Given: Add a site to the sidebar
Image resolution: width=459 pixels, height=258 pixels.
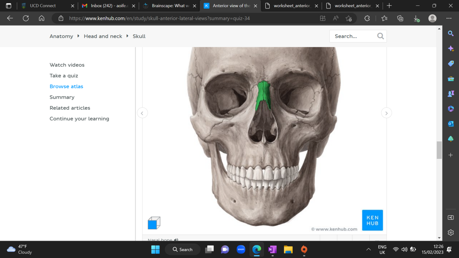Looking at the screenshot, I should (451, 155).
